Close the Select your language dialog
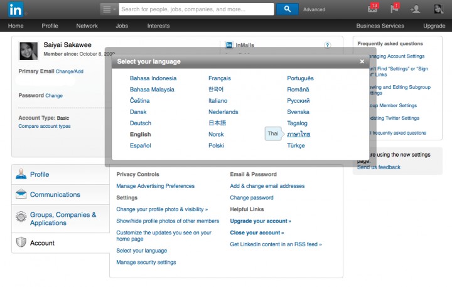 [x=362, y=61]
